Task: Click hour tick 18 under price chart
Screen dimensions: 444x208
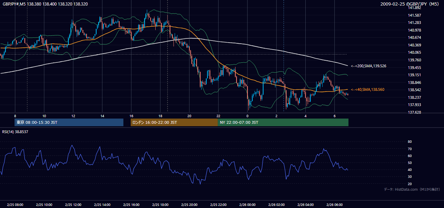Action: coord(161,116)
